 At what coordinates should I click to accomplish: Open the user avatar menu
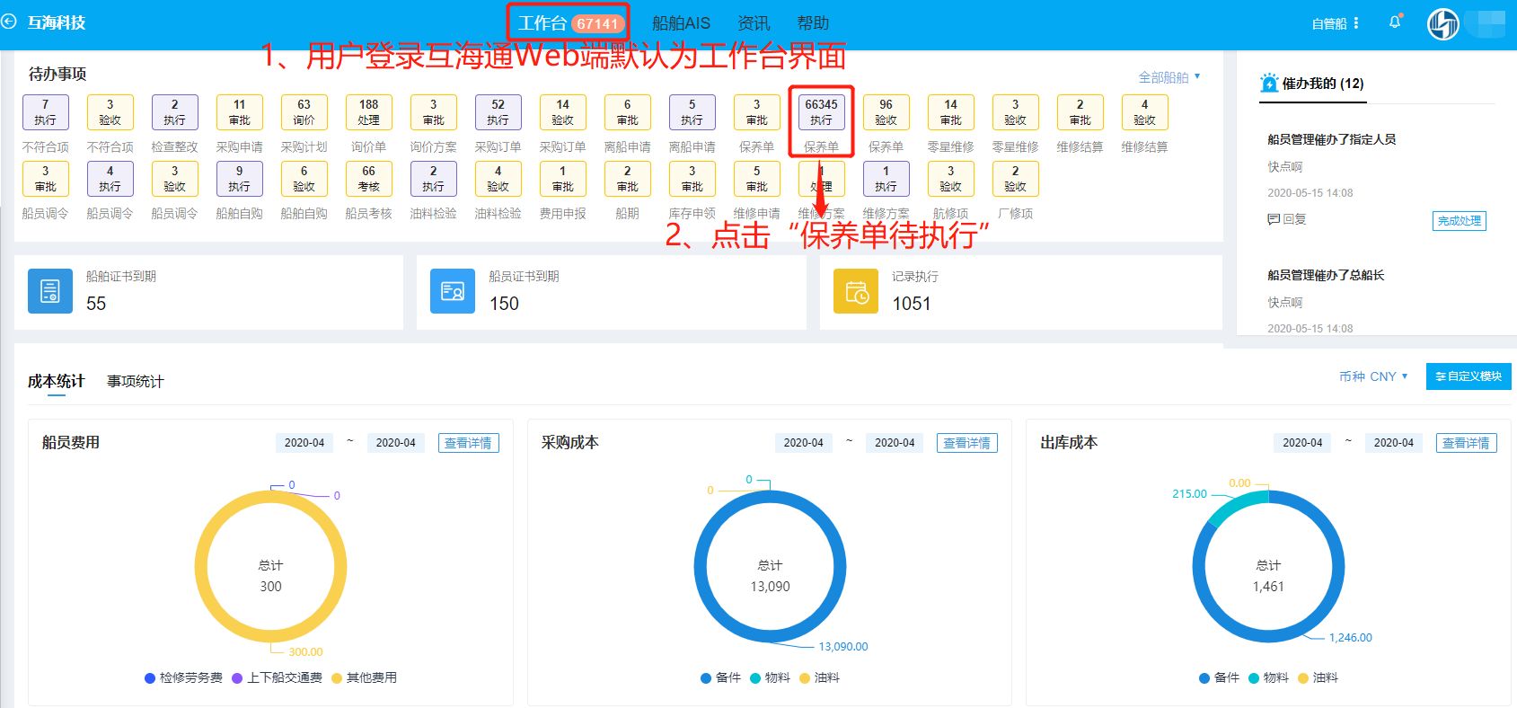click(1443, 23)
